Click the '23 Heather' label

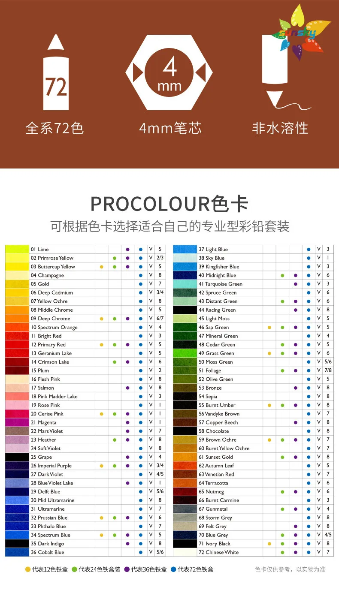click(x=43, y=439)
